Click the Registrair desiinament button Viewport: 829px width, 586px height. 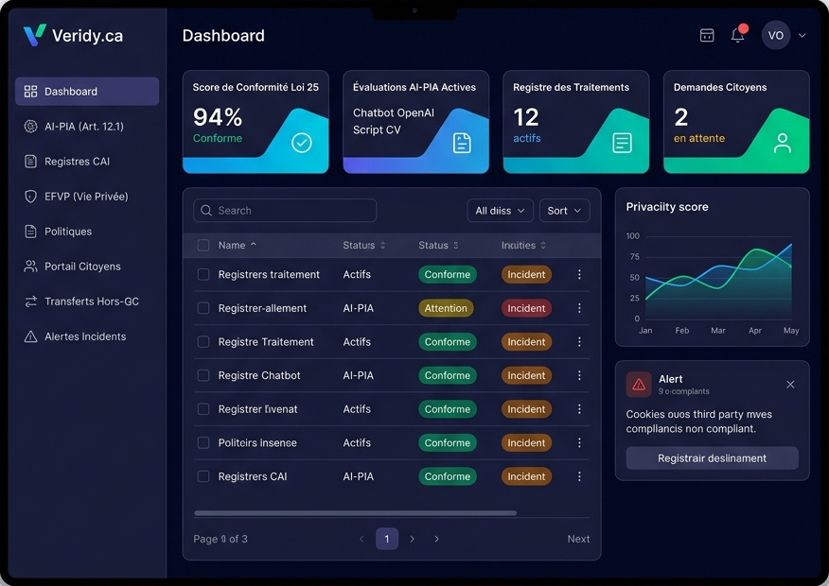[713, 458]
